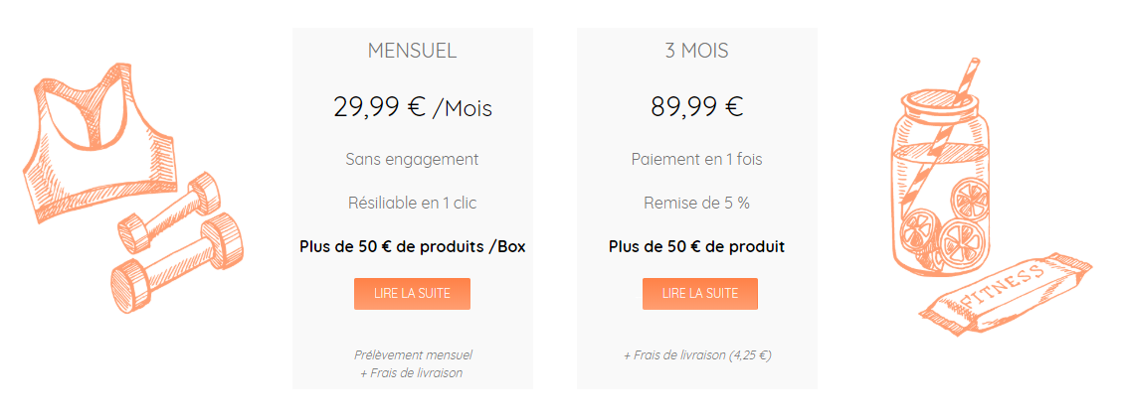Click the Sans engagement text
This screenshot has width=1122, height=419.
(x=412, y=159)
